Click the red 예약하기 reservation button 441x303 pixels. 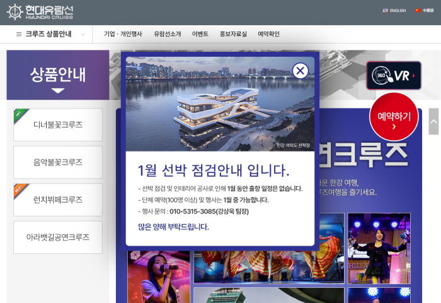[394, 117]
